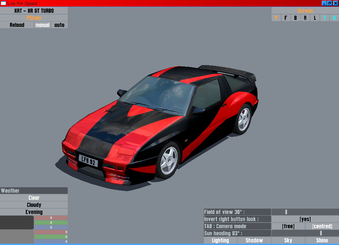Click the Screen header button

[x=305, y=11]
